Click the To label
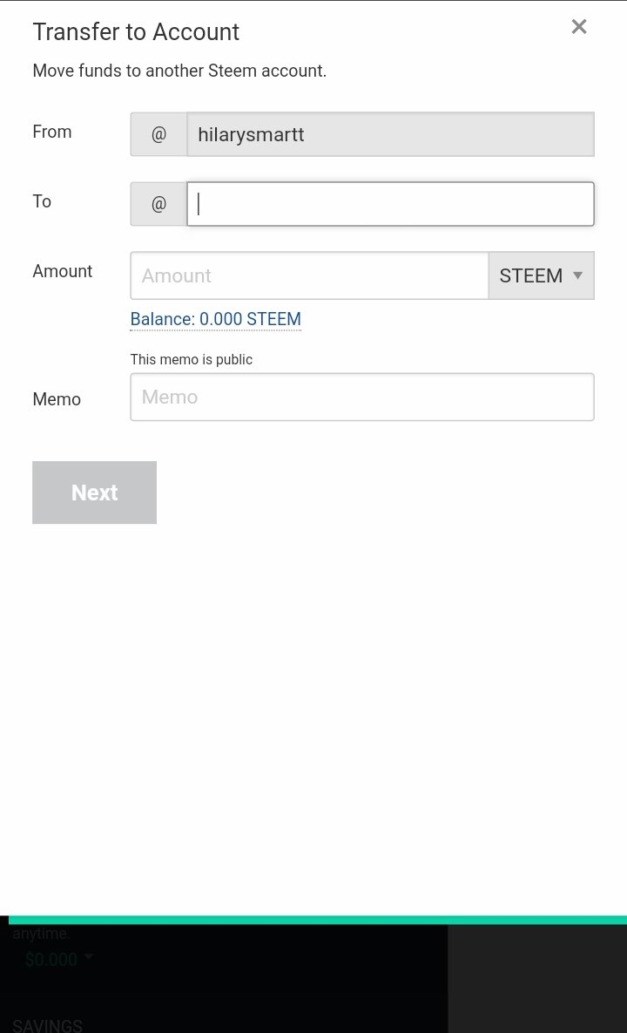This screenshot has width=627, height=1033. pos(42,201)
